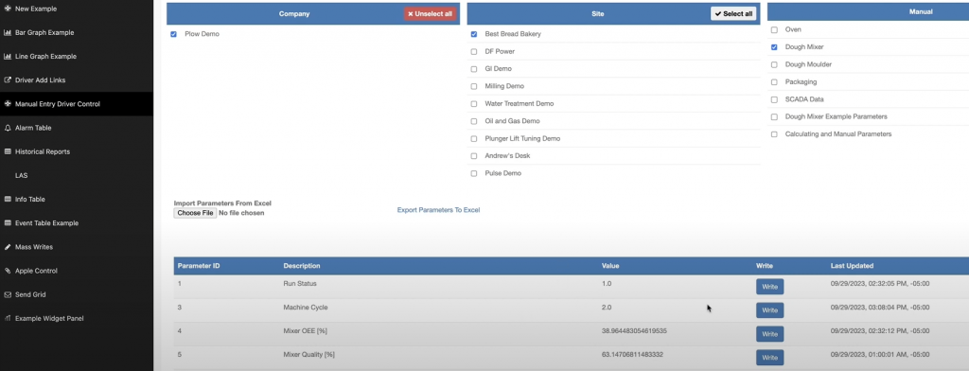The height and width of the screenshot is (371, 969).
Task: Open the Bar Graph Example page
Action: click(44, 33)
